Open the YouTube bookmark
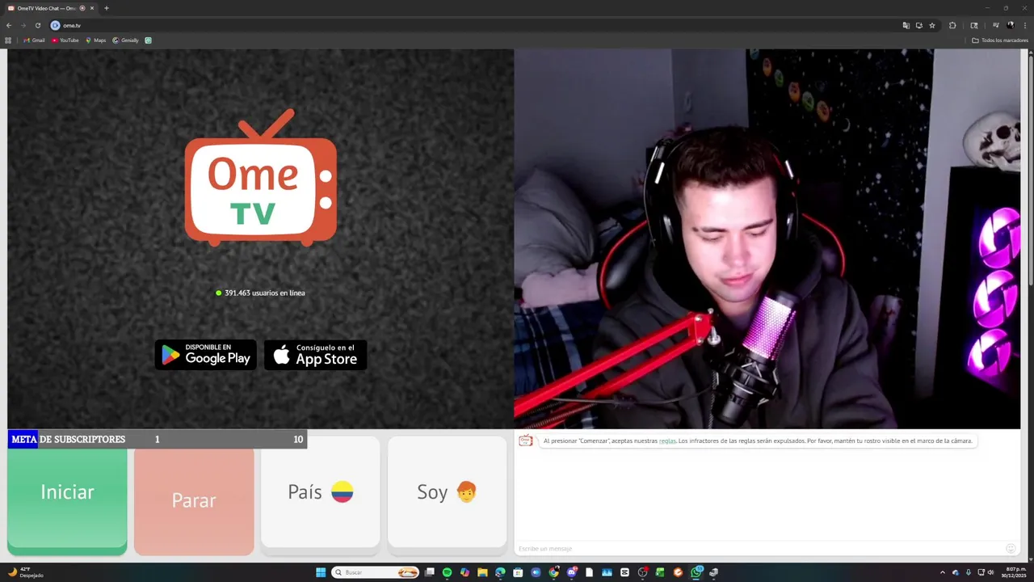Image resolution: width=1034 pixels, height=582 pixels. point(65,40)
